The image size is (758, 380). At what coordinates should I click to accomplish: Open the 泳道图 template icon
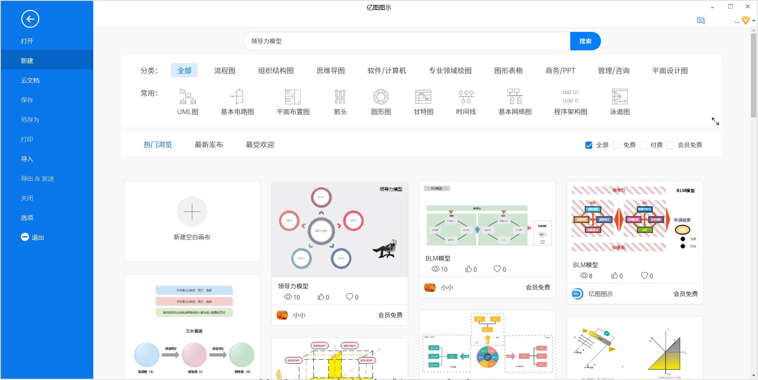pos(619,97)
